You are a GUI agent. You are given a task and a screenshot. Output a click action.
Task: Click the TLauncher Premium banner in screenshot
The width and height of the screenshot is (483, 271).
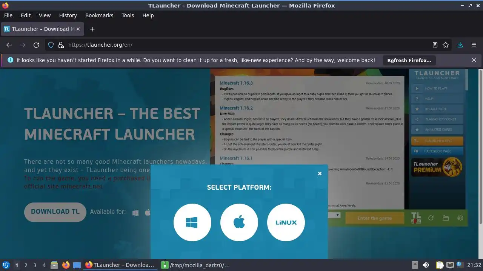click(x=437, y=167)
